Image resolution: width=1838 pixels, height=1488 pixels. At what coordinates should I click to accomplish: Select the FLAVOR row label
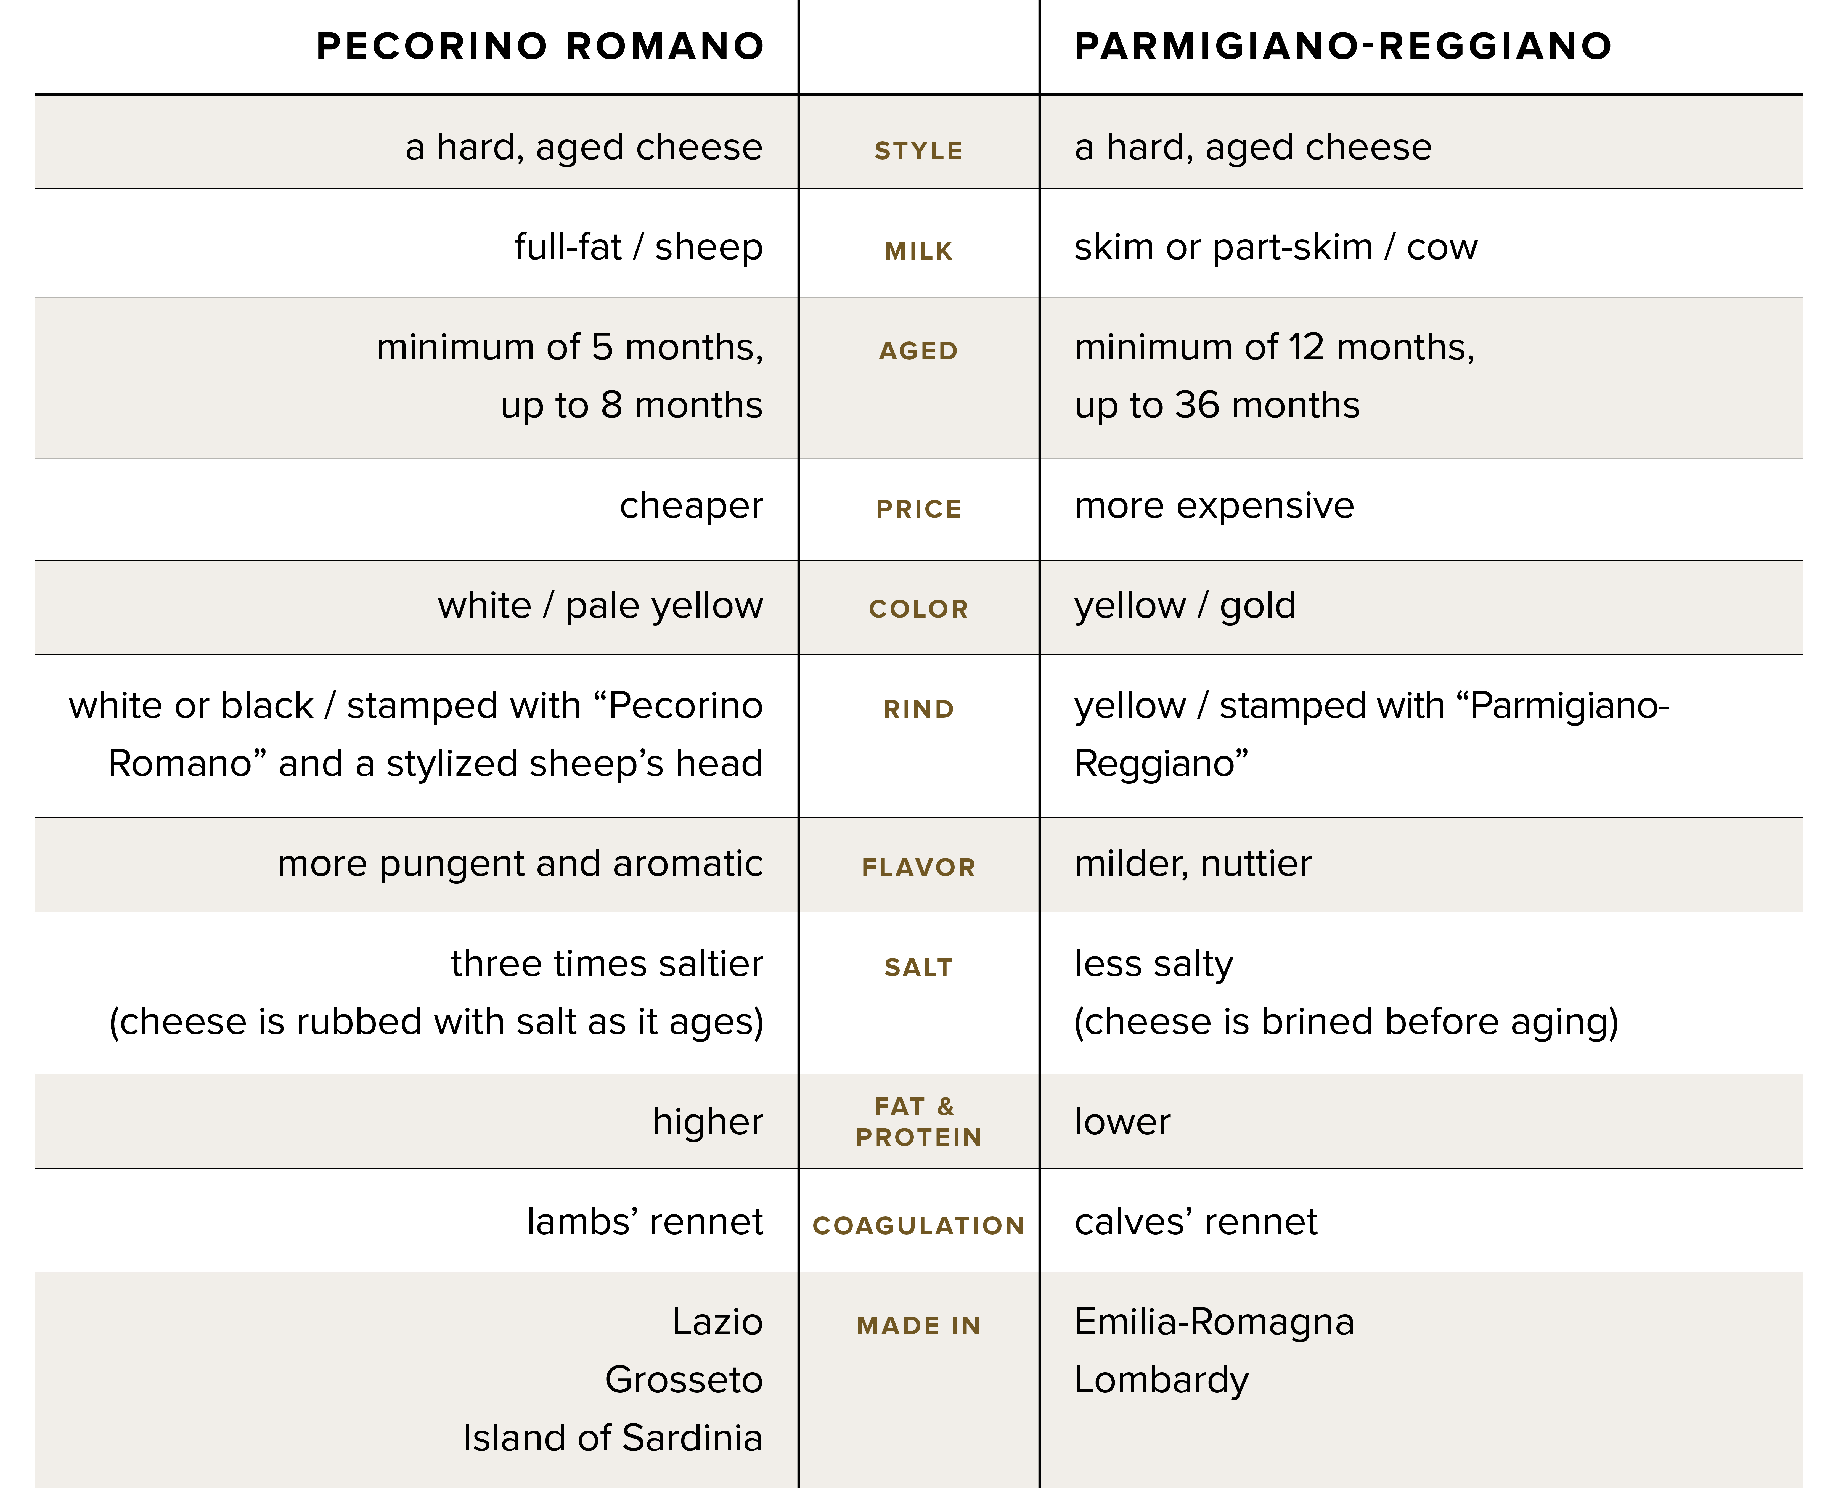pos(918,867)
